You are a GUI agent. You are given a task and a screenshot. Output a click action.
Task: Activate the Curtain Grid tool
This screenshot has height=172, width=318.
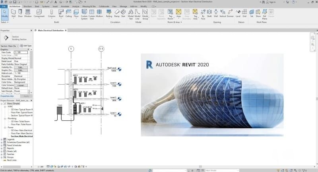tap(92, 14)
